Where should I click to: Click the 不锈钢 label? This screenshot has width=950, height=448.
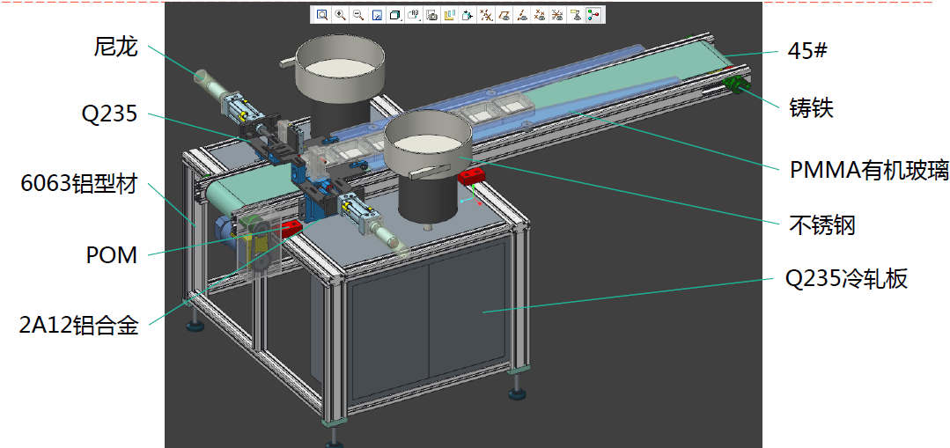(822, 225)
